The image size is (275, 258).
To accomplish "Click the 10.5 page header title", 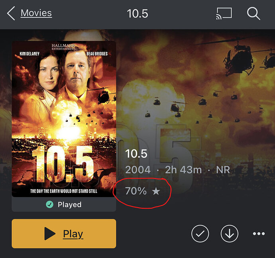I will click(x=137, y=14).
